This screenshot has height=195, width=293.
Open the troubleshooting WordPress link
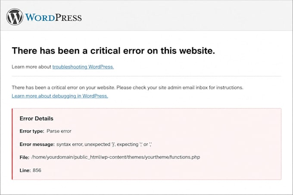coord(83,67)
